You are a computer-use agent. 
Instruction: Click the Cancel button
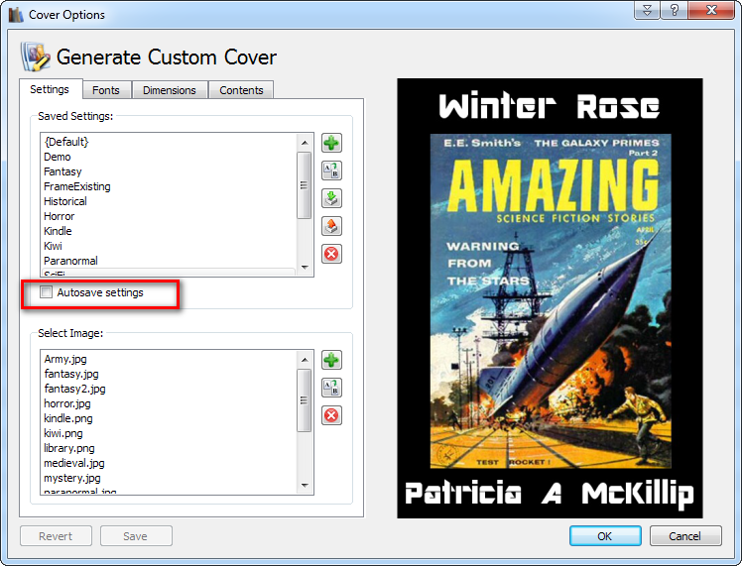click(685, 535)
